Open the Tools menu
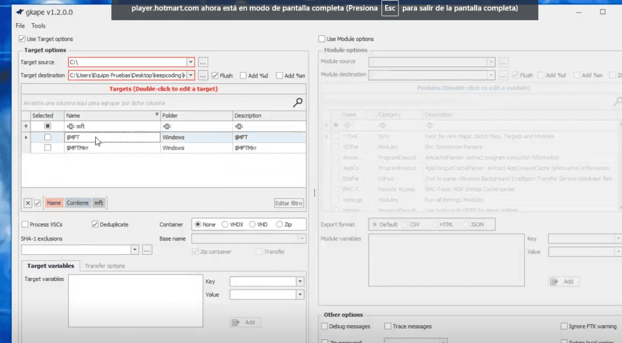Viewport: 622px width, 343px height. point(38,26)
